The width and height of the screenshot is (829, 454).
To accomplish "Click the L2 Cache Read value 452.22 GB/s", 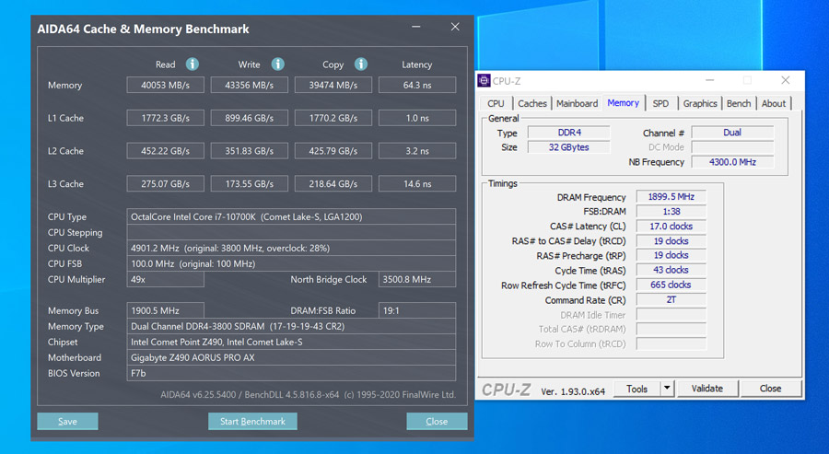I will pos(166,151).
